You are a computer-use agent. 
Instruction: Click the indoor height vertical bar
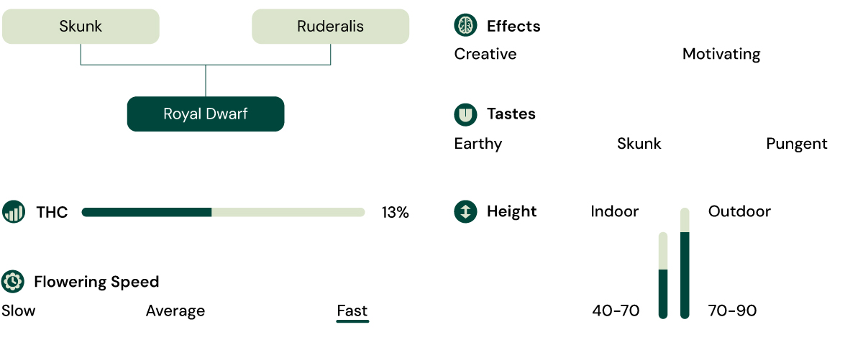[663, 275]
